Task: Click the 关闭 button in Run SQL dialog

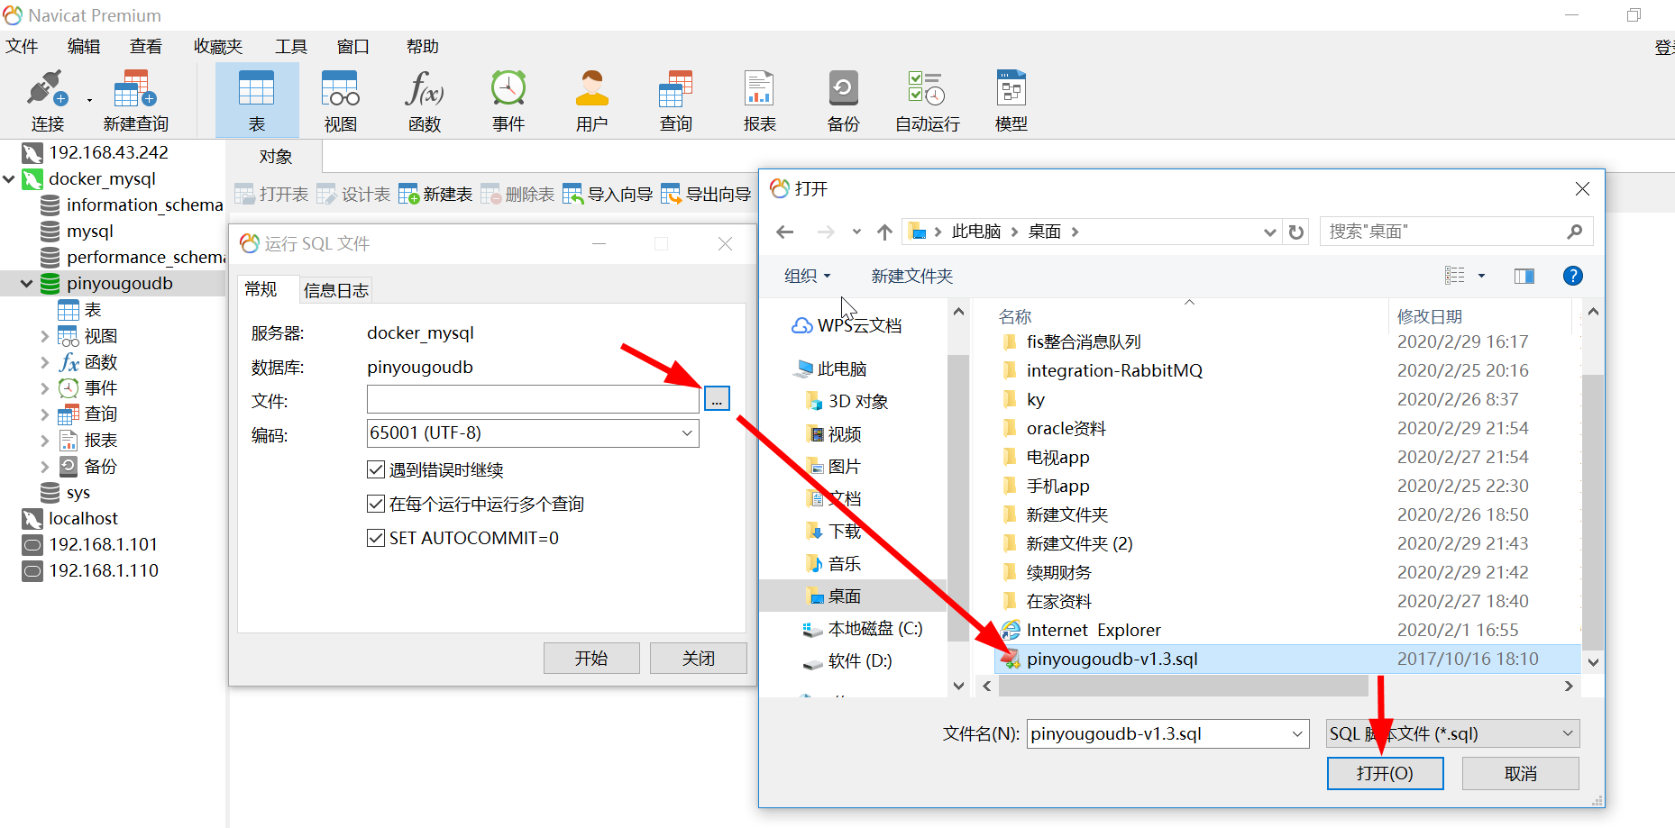Action: 699,659
